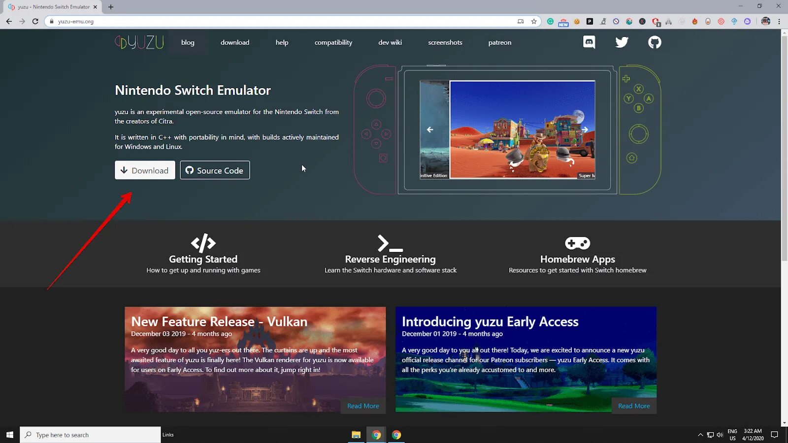
Task: Bookmark this page with the star icon
Action: point(534,21)
